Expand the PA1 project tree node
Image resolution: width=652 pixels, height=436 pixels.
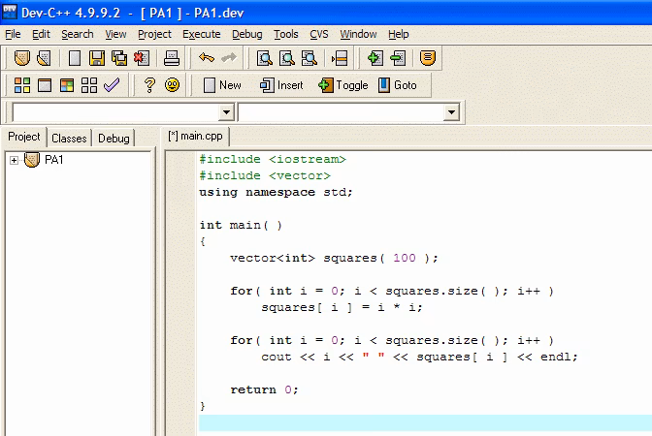[14, 160]
